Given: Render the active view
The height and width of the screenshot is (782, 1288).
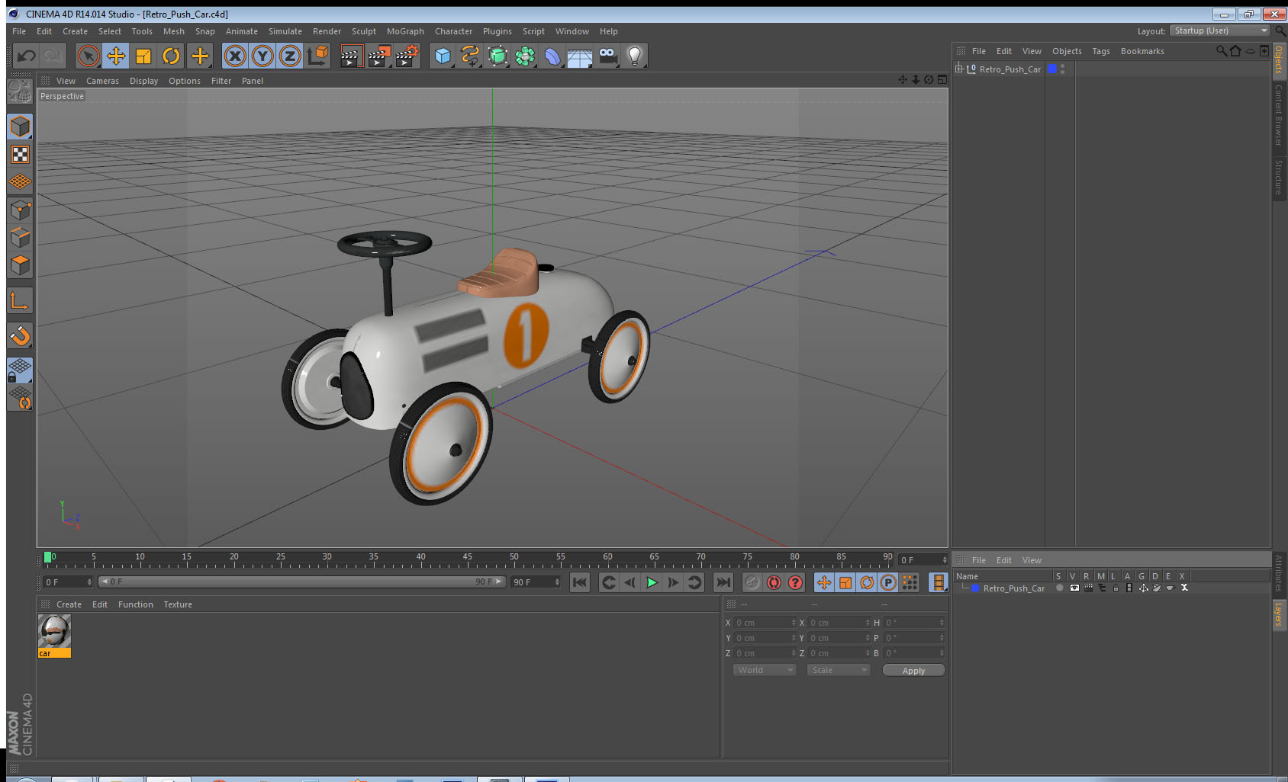Looking at the screenshot, I should (351, 56).
